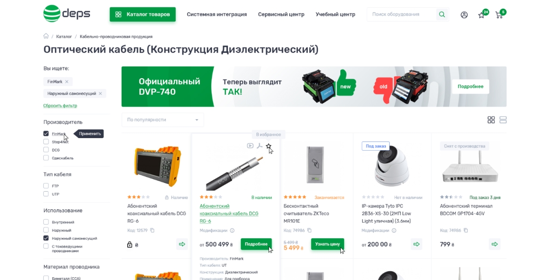The image size is (550, 280).
Task: Open the 'По популярности' sorting dropdown
Action: pyautogui.click(x=163, y=120)
